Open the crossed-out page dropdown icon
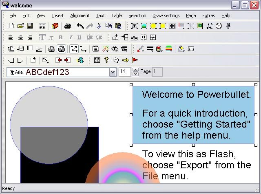This screenshot has height=194, width=261. click(46, 60)
